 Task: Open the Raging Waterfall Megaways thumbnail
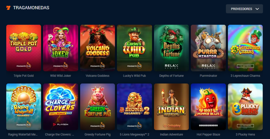[24, 107]
